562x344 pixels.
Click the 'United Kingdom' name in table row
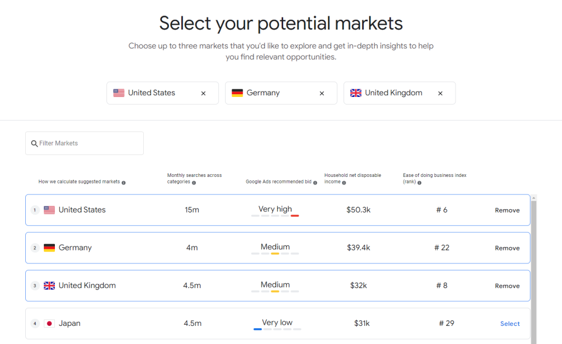[87, 286]
